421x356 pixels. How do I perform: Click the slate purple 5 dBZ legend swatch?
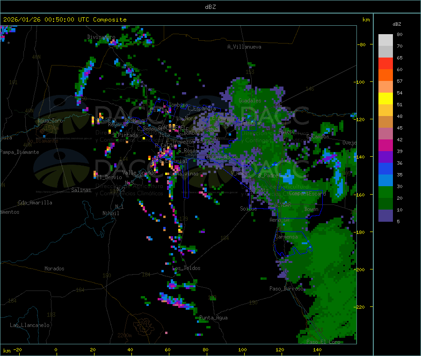coord(385,216)
